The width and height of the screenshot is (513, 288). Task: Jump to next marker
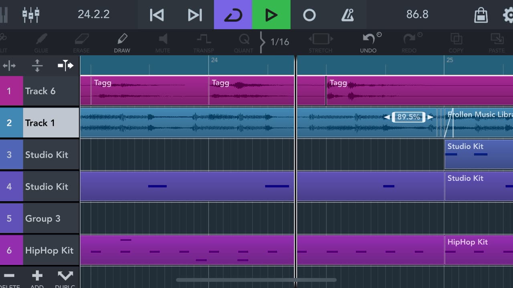(x=195, y=15)
